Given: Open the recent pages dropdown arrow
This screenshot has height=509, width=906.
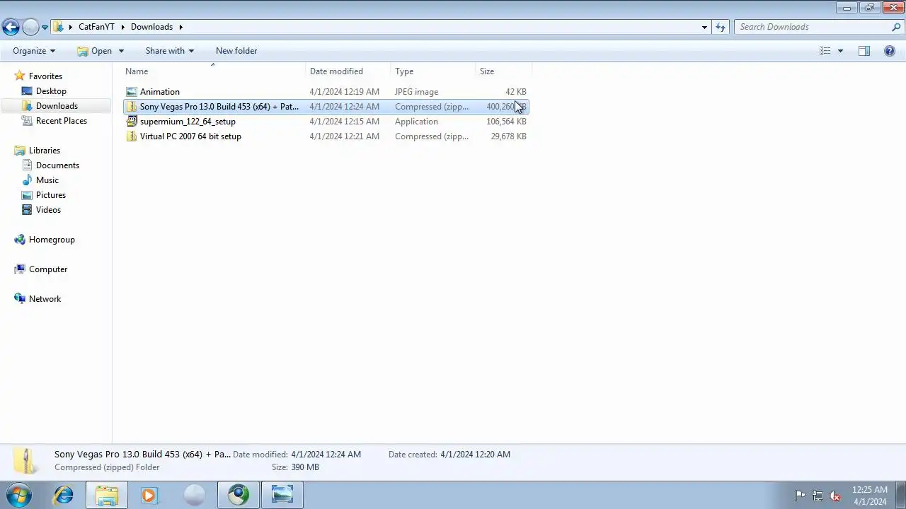Looking at the screenshot, I should pos(45,28).
